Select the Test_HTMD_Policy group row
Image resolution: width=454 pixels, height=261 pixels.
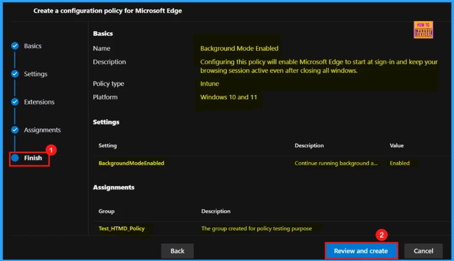272,229
